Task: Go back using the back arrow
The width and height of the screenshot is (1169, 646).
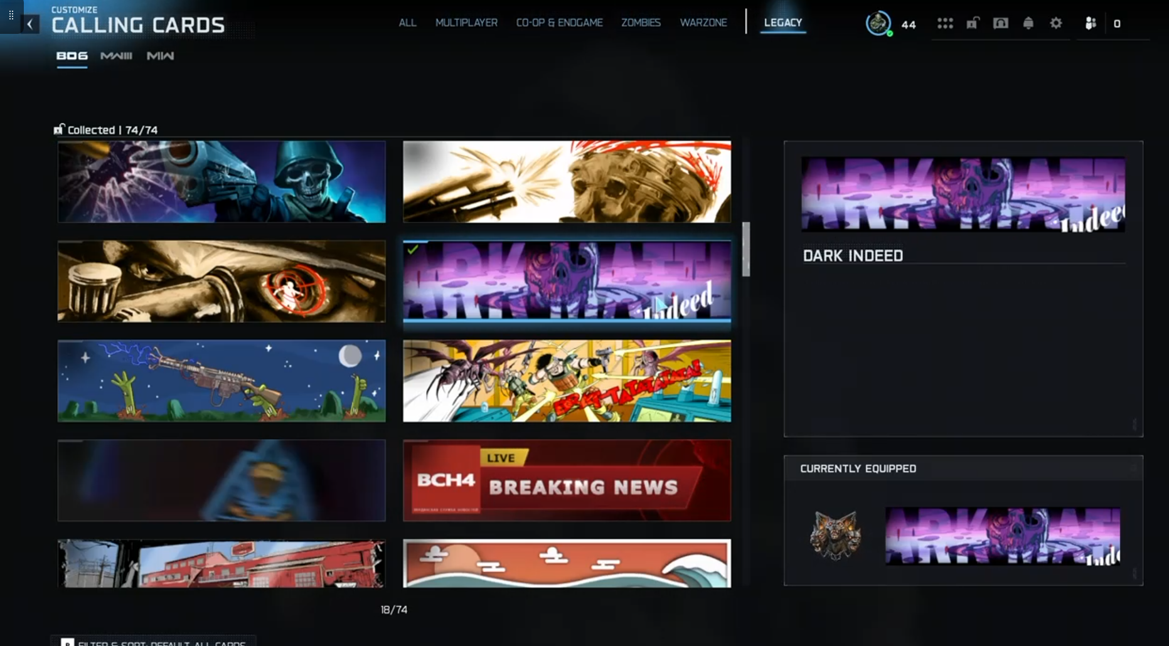Action: point(29,24)
